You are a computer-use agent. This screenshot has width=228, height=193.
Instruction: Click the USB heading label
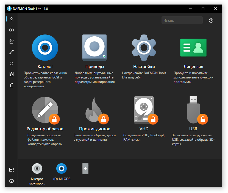pos(193,129)
